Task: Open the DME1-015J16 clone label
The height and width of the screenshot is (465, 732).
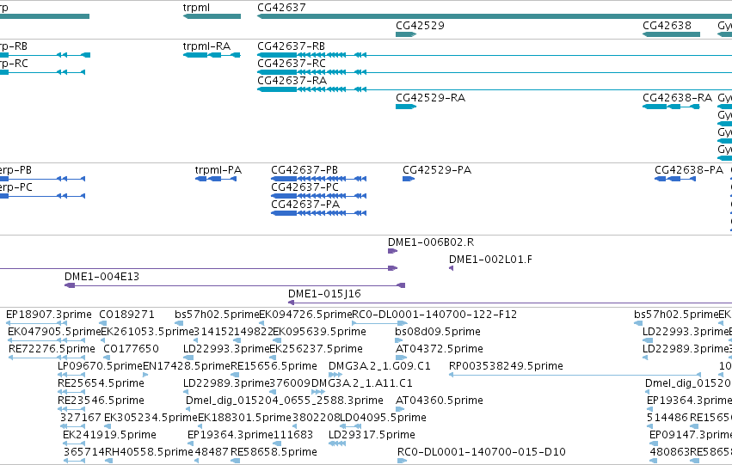Action: point(324,294)
